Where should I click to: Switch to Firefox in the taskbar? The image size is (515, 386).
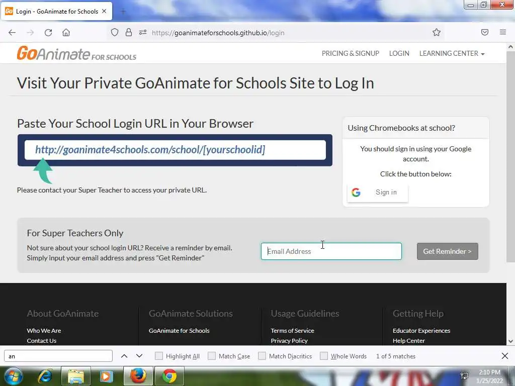click(x=138, y=376)
